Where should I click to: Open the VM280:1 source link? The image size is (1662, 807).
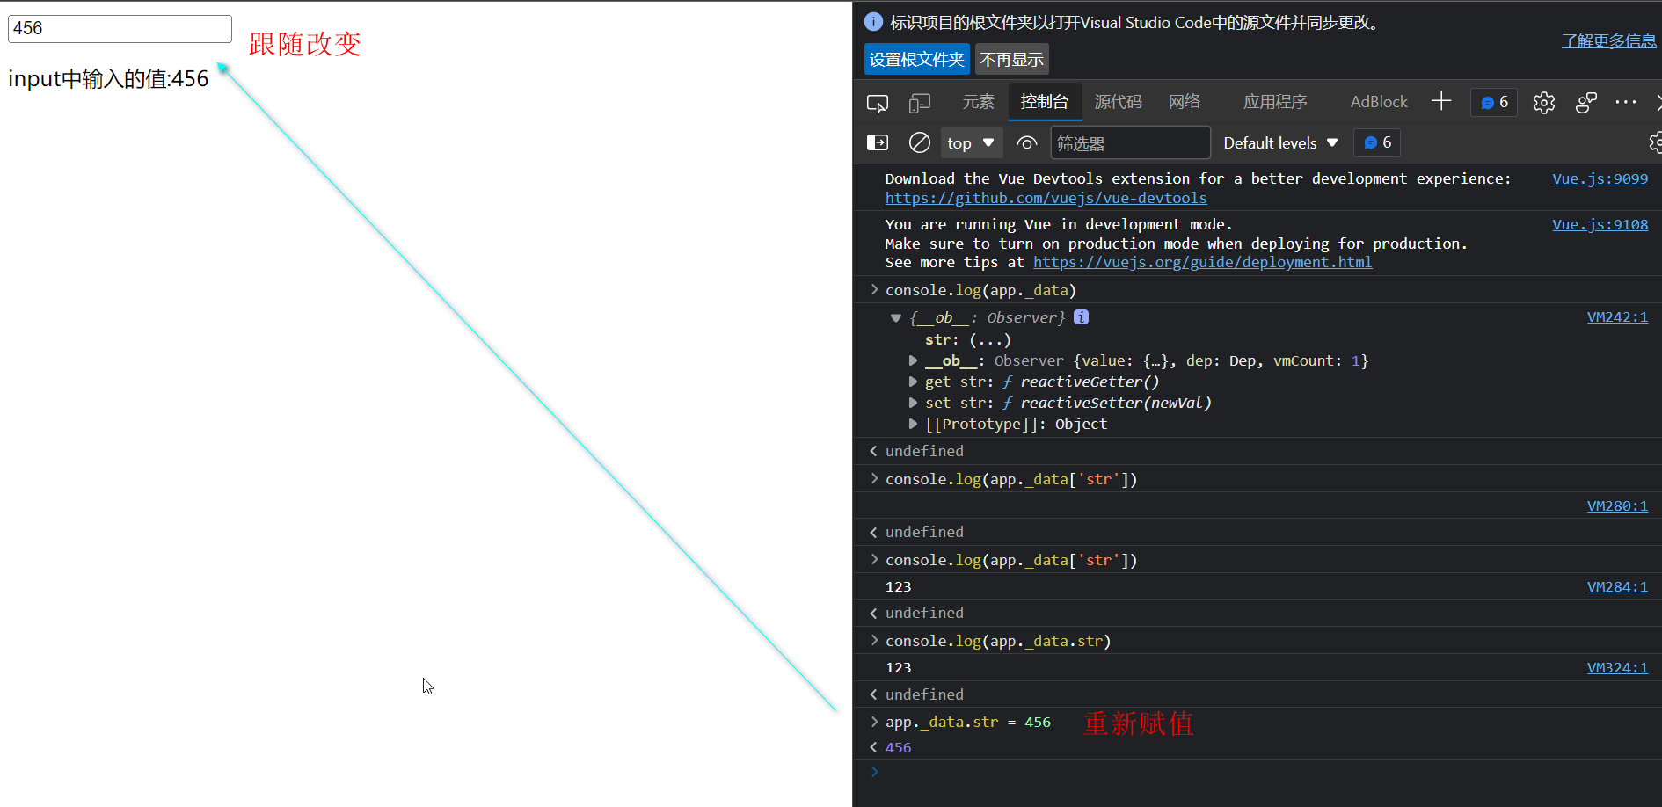1617,505
